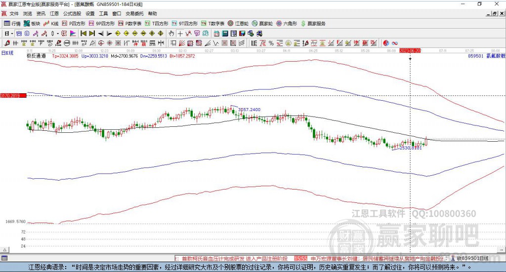Open the 文件 menu
Screen dimensions: 506x272
click(14, 13)
